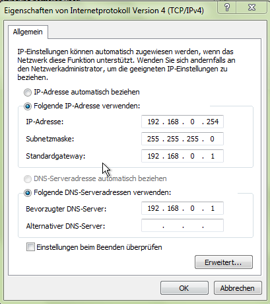Close the TCP/IPv4 properties dialog
This screenshot has height=304, width=270.
tap(252, 7)
